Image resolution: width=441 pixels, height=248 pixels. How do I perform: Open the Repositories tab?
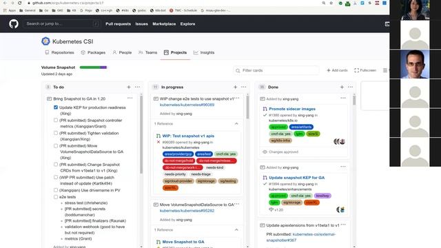60,52
